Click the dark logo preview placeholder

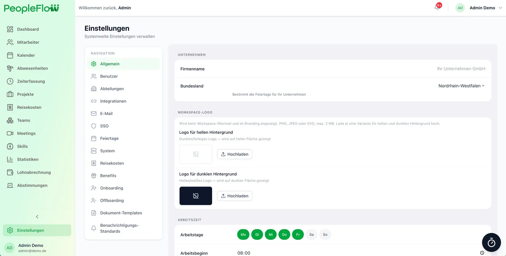click(196, 196)
